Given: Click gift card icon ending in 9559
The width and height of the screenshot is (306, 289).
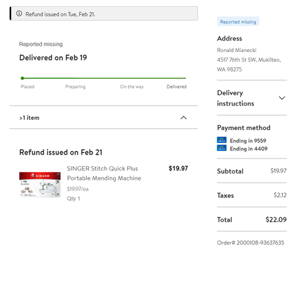Looking at the screenshot, I should click(222, 140).
